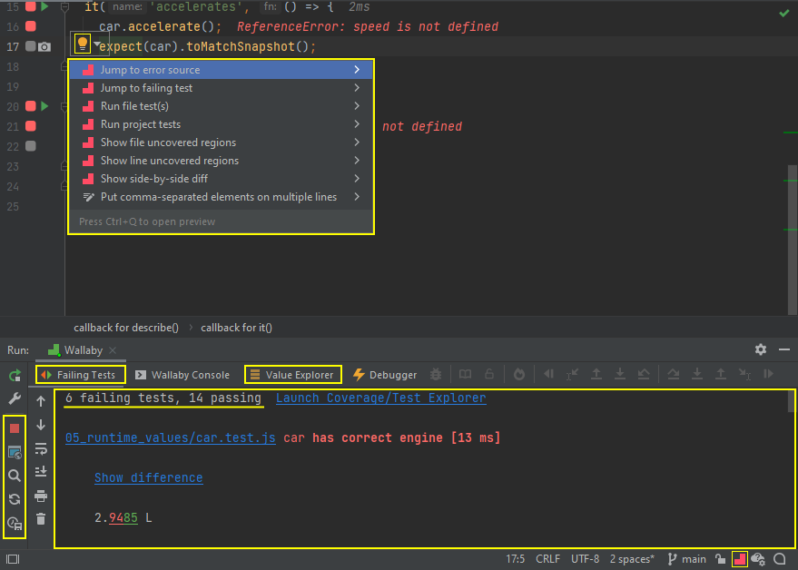Select Show file uncovered regions
The image size is (798, 570).
click(222, 142)
